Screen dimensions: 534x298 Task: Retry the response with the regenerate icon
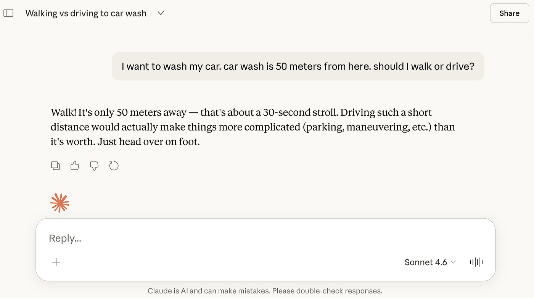[114, 166]
